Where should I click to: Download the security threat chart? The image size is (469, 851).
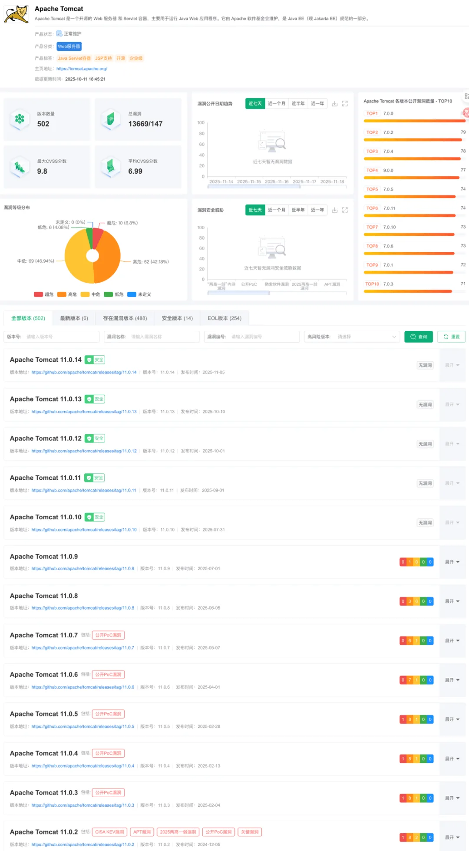click(334, 210)
